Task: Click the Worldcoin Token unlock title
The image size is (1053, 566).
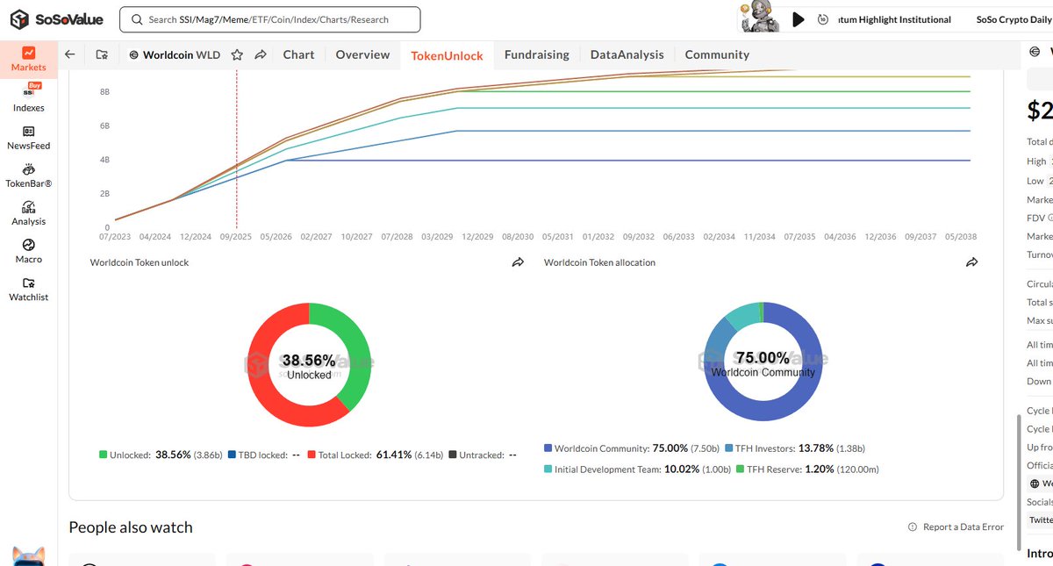Action: 140,262
